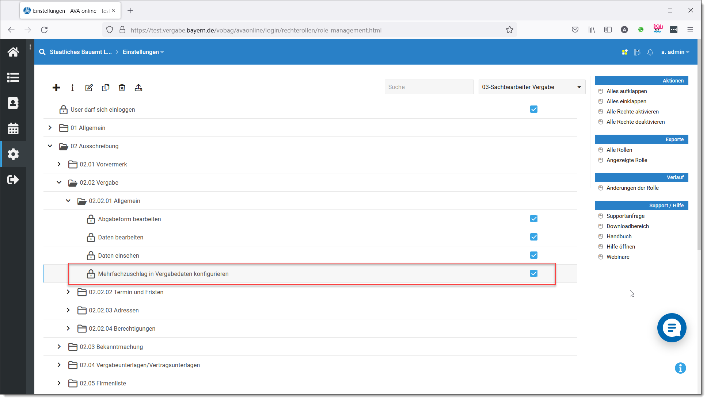Expand 02.02.04 Berechtigungen folder
Screen dimensions: 707x400
coord(68,328)
